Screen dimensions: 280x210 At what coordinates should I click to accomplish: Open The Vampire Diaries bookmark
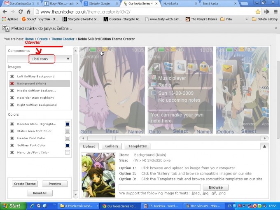tap(201, 19)
